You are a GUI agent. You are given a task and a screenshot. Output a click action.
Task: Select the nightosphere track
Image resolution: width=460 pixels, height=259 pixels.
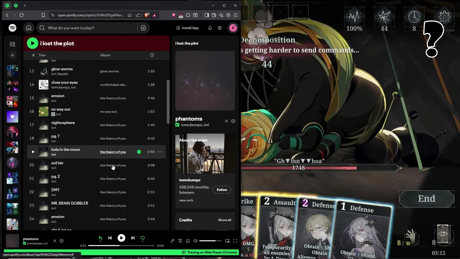point(96,125)
